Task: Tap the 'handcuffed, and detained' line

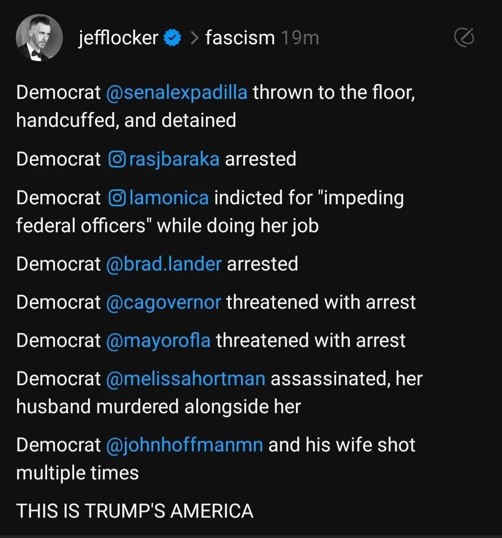Action: 126,120
